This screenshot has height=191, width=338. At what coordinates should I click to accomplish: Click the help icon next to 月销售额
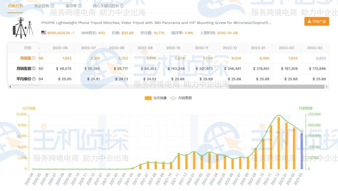(34, 68)
